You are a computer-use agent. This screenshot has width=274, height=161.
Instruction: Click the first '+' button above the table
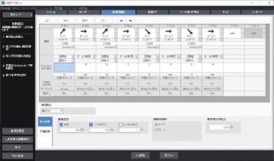coord(122,21)
